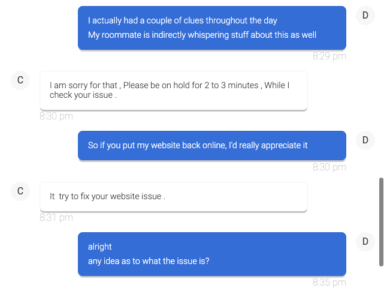Click D avatar next to website back online message
This screenshot has width=384, height=291.
(365, 140)
